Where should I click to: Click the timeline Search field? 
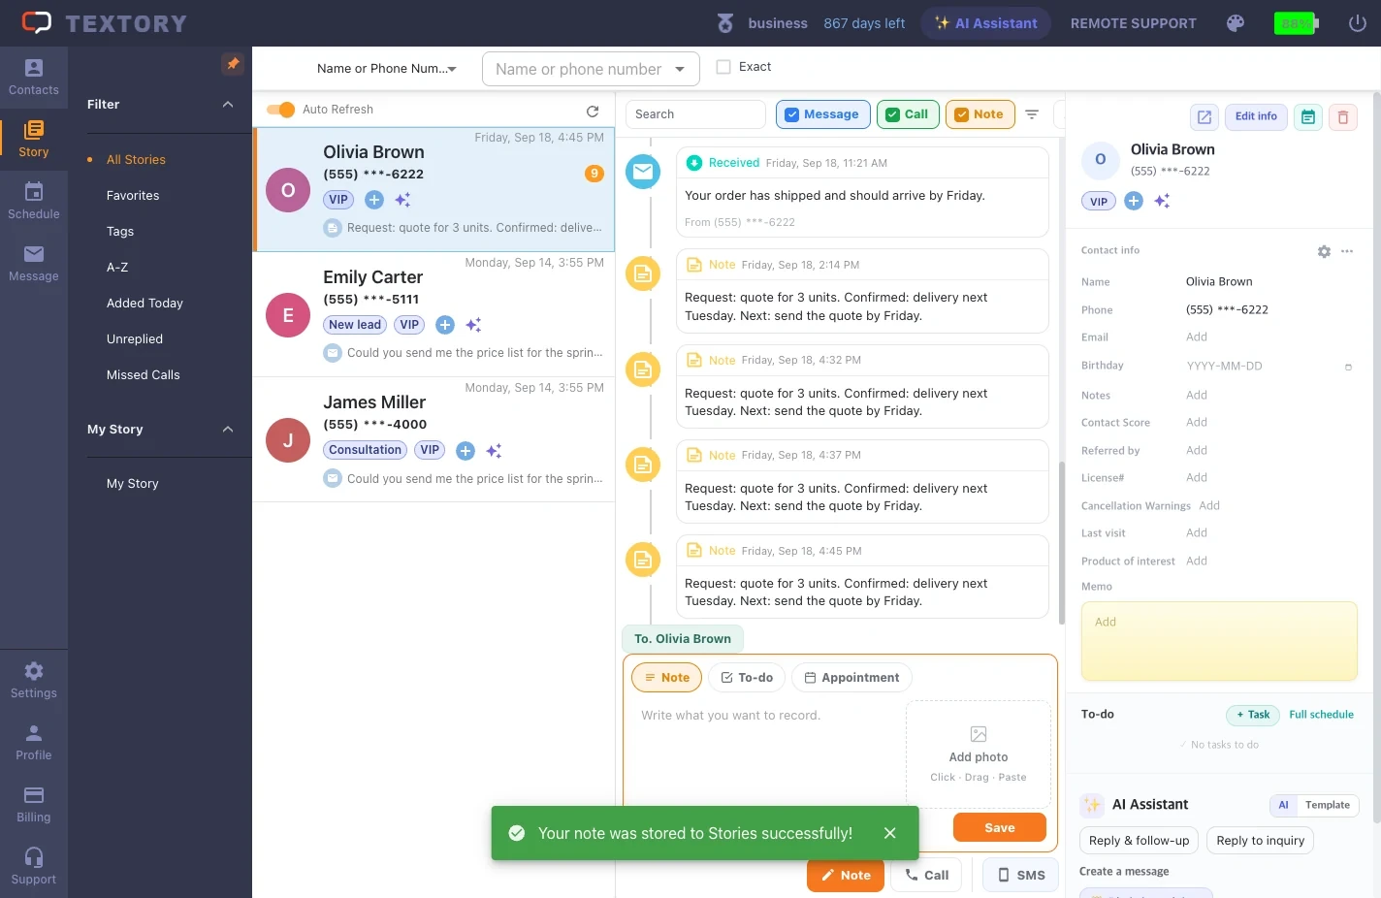[695, 114]
